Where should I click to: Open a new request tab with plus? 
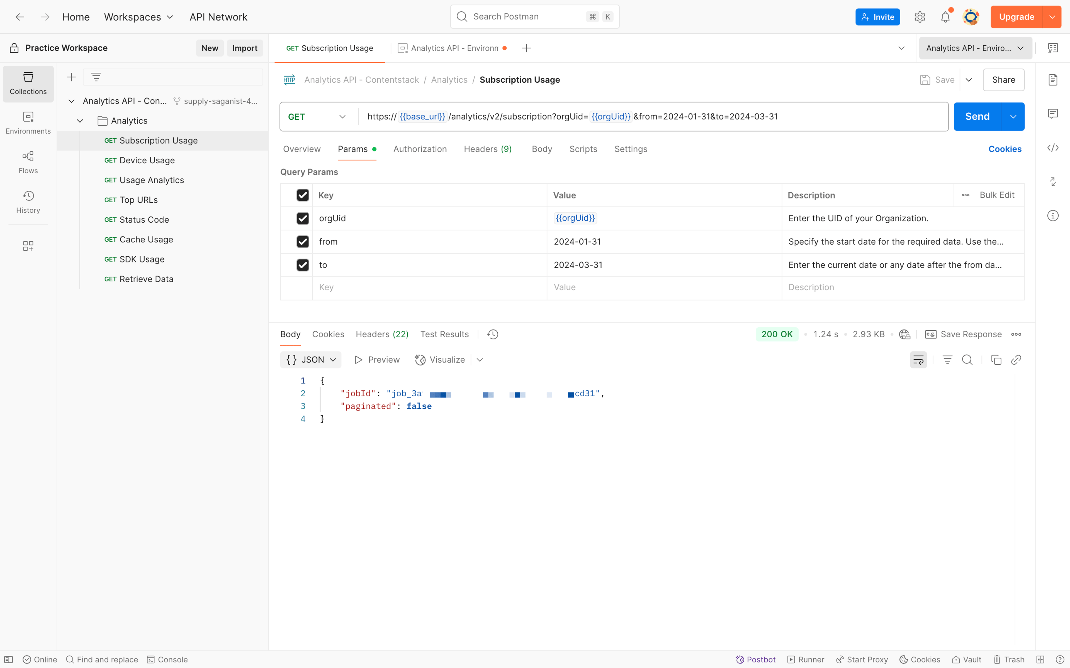pyautogui.click(x=526, y=48)
